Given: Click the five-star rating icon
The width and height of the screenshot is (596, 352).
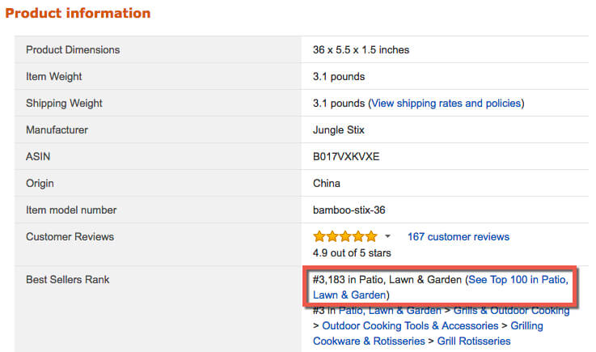Looking at the screenshot, I should click(344, 236).
